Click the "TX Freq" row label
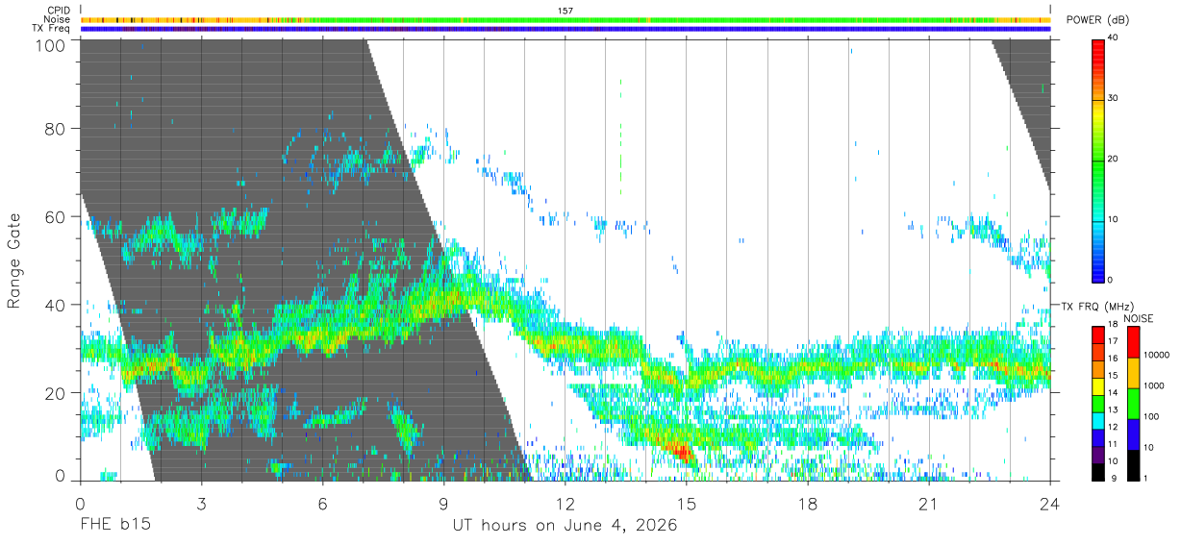The width and height of the screenshot is (1181, 545). [x=52, y=29]
